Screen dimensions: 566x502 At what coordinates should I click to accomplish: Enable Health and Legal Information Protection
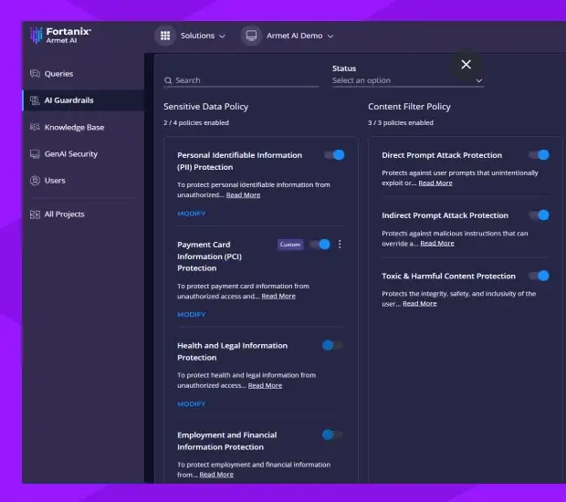coord(332,346)
